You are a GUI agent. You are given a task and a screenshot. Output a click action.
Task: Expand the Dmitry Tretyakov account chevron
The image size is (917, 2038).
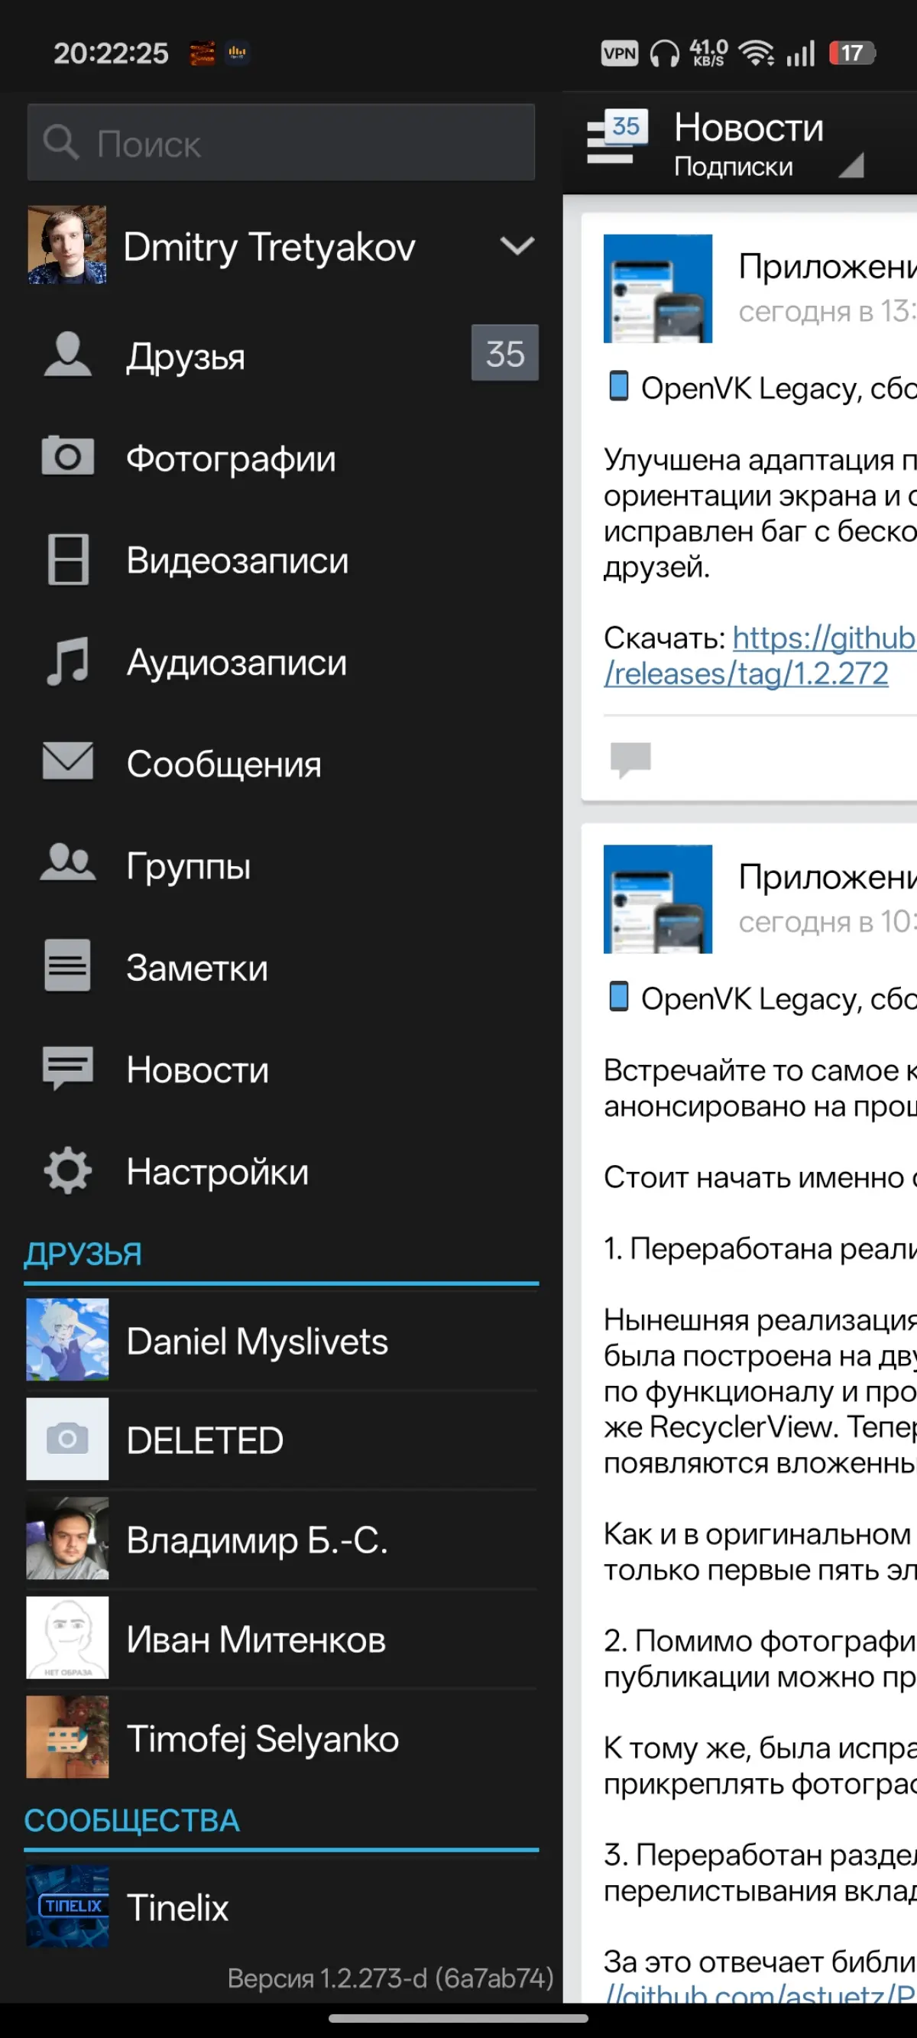coord(517,246)
